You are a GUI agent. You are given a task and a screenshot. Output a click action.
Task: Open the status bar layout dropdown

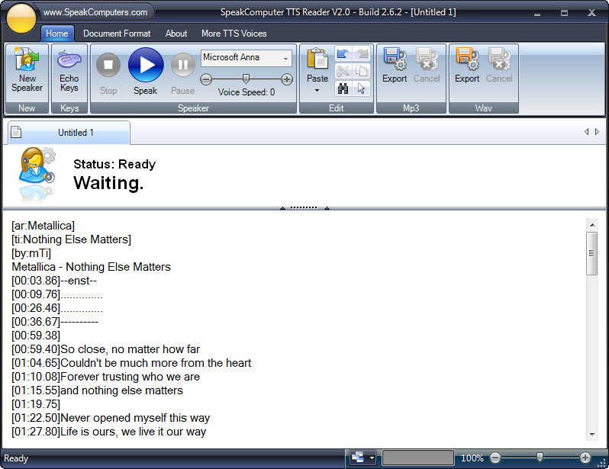tap(363, 458)
